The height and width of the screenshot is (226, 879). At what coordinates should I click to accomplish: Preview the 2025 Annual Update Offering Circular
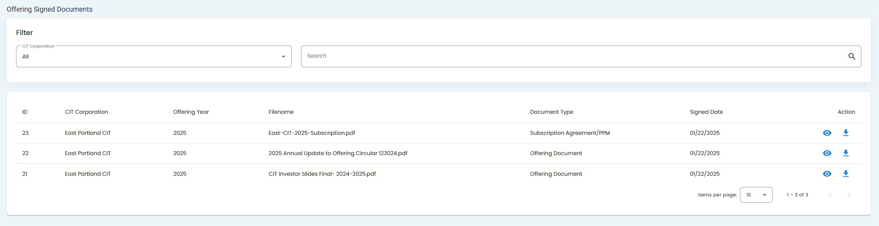[827, 153]
